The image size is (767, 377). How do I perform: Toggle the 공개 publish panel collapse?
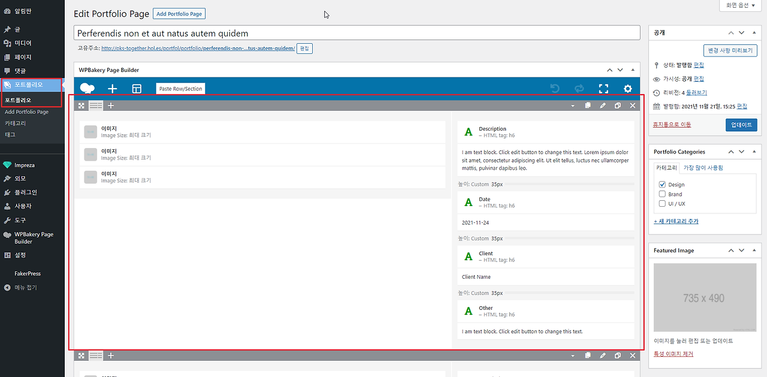click(754, 32)
